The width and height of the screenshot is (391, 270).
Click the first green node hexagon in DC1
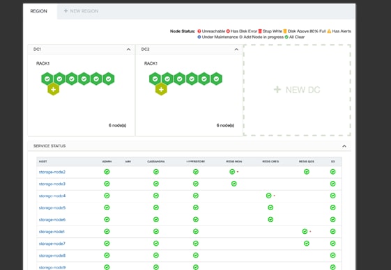[47, 79]
